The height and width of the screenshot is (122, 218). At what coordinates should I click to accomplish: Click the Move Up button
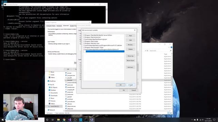point(130,56)
